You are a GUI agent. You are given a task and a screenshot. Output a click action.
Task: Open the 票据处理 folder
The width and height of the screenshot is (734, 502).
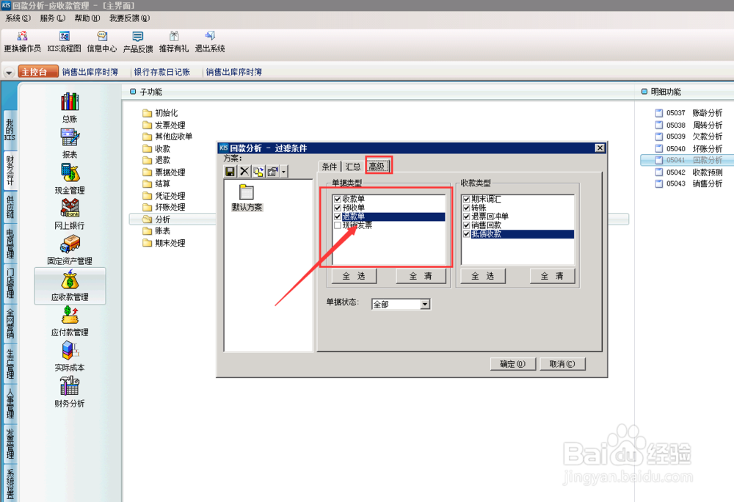(x=164, y=172)
